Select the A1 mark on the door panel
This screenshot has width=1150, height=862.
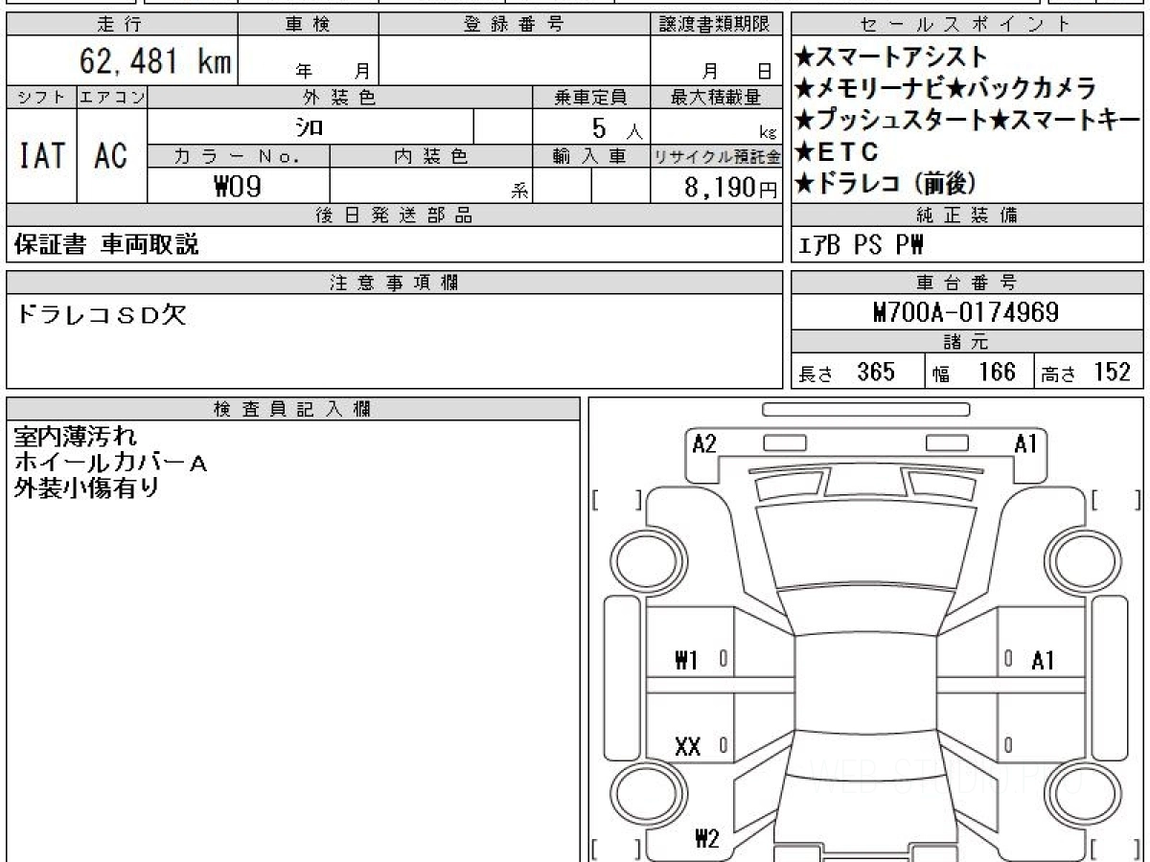click(1043, 660)
